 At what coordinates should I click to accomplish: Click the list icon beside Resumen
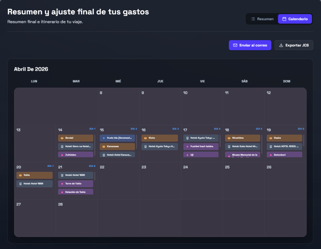tap(253, 19)
